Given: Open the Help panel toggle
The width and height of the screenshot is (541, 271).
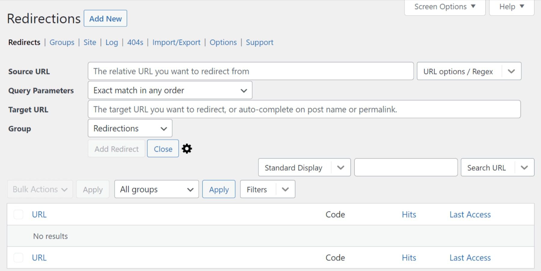Looking at the screenshot, I should (511, 7).
